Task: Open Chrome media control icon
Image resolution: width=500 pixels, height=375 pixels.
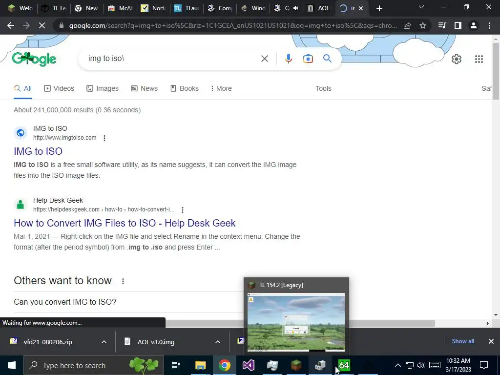Action: (x=442, y=25)
